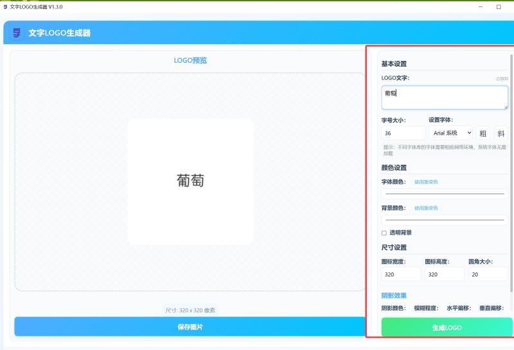Click the 图标高度 input field
Image resolution: width=514 pixels, height=350 pixels.
pyautogui.click(x=445, y=274)
